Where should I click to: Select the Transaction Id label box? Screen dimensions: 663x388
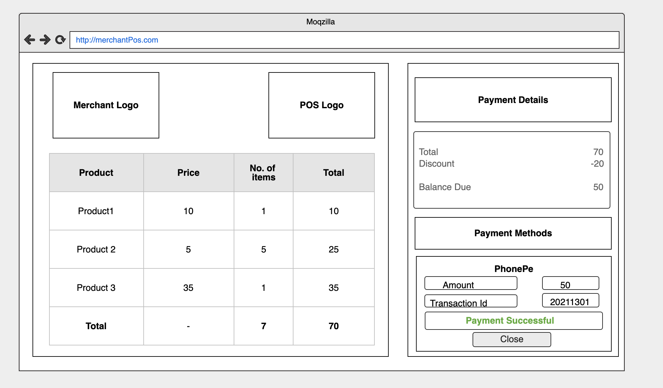(x=470, y=301)
